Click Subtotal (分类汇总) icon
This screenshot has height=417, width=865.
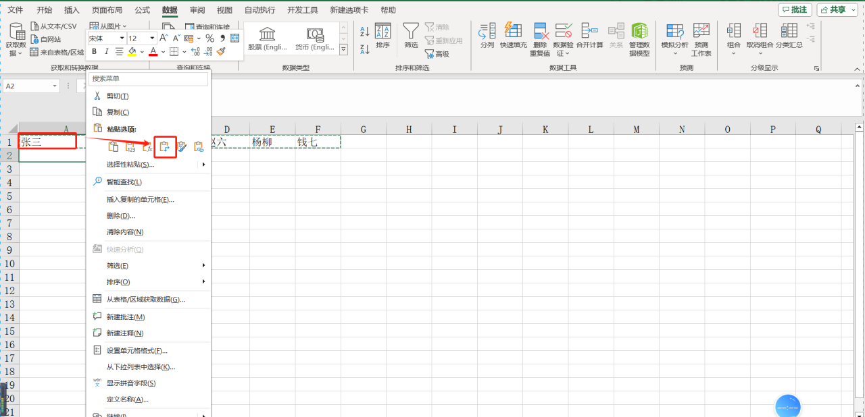[x=789, y=30]
